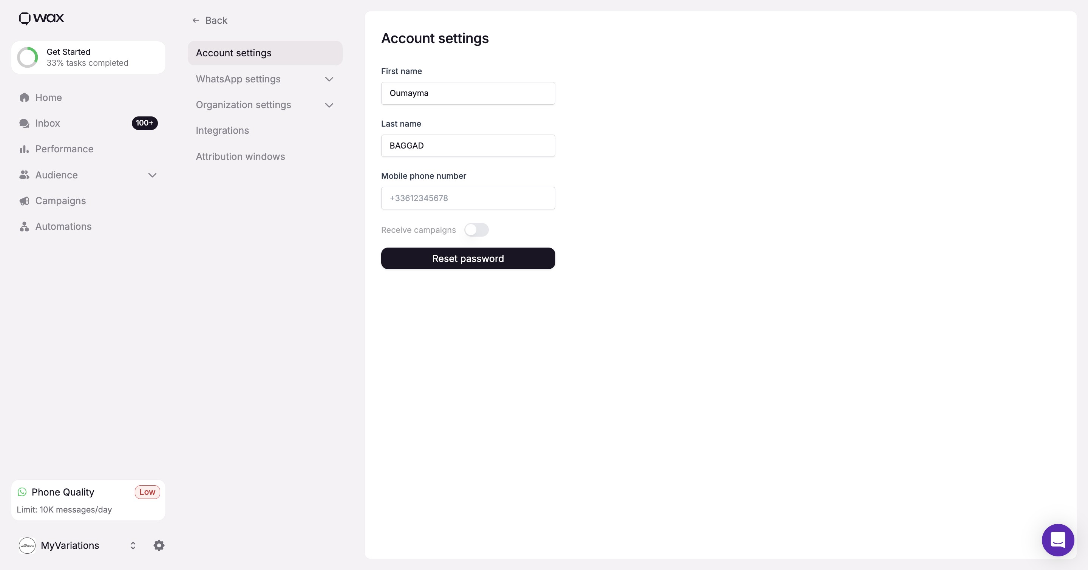Open the Get Started tasks card
The height and width of the screenshot is (570, 1088).
click(88, 57)
